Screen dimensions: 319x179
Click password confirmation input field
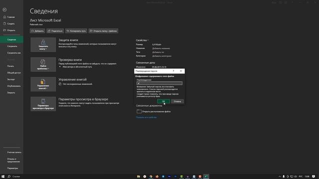(159, 83)
